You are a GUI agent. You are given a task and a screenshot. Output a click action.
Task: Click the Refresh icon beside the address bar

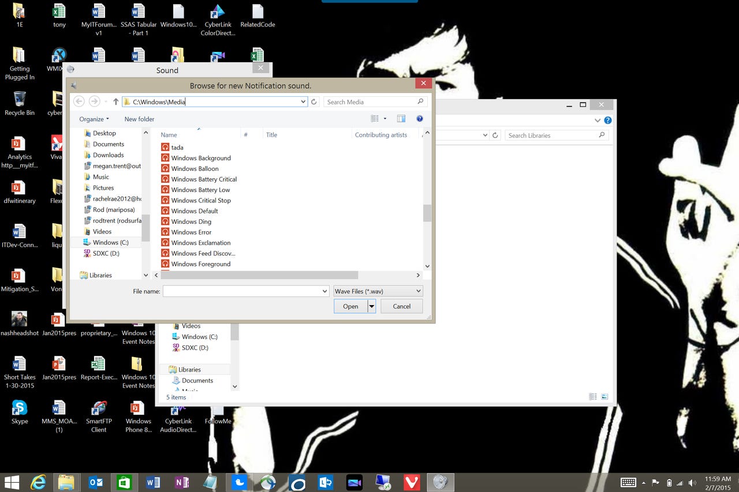point(312,101)
